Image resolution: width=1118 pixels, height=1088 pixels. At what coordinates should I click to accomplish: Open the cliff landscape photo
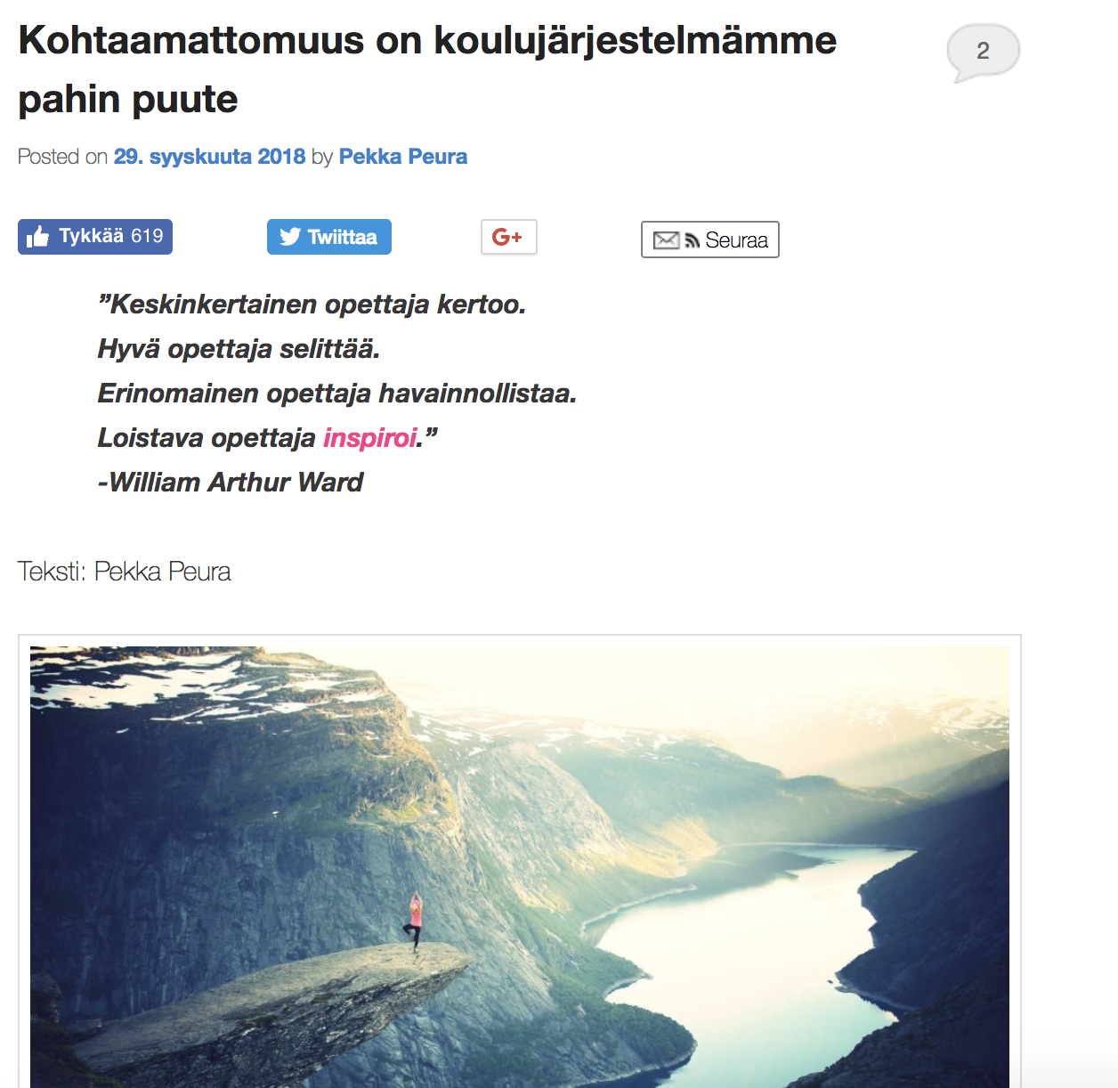tap(520, 866)
